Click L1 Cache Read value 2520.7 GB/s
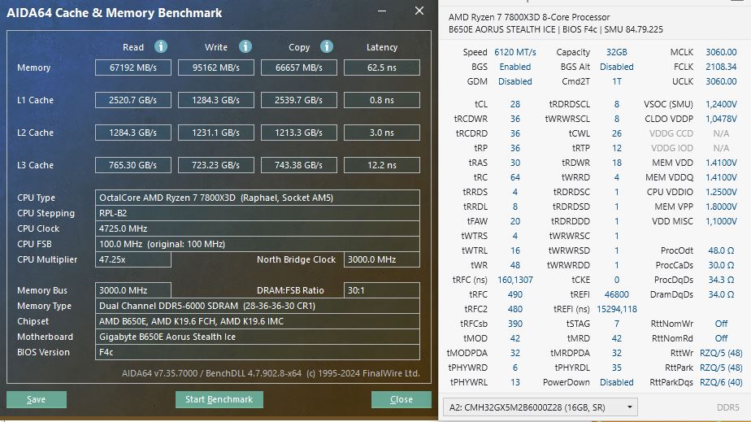The height and width of the screenshot is (422, 751). tap(133, 100)
